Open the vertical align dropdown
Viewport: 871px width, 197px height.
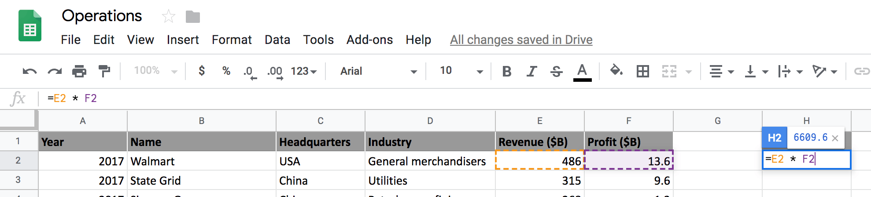[756, 71]
